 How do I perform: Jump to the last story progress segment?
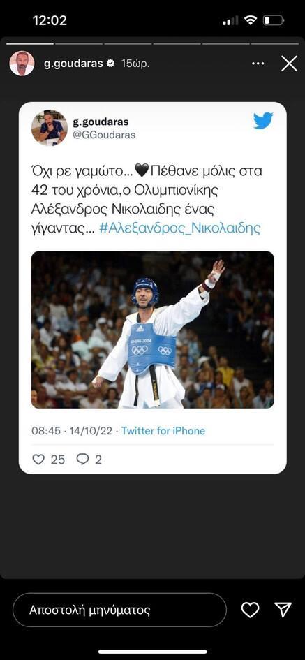coord(275,43)
